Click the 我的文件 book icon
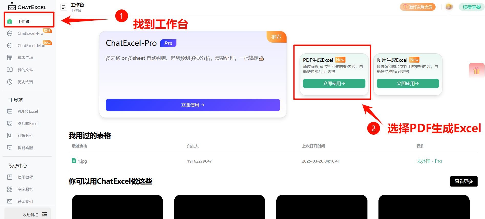 pos(10,70)
